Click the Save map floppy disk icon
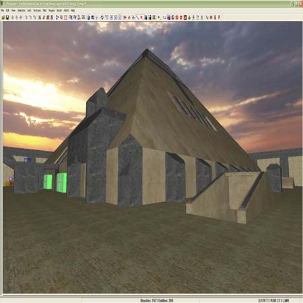Image resolution: width=303 pixels, height=303 pixels. pos(7,18)
